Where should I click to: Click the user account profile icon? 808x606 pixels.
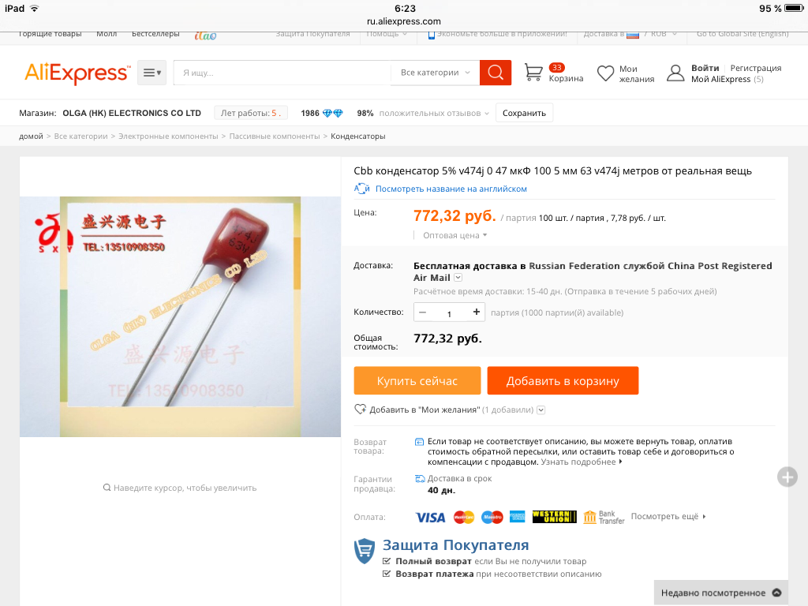click(675, 73)
